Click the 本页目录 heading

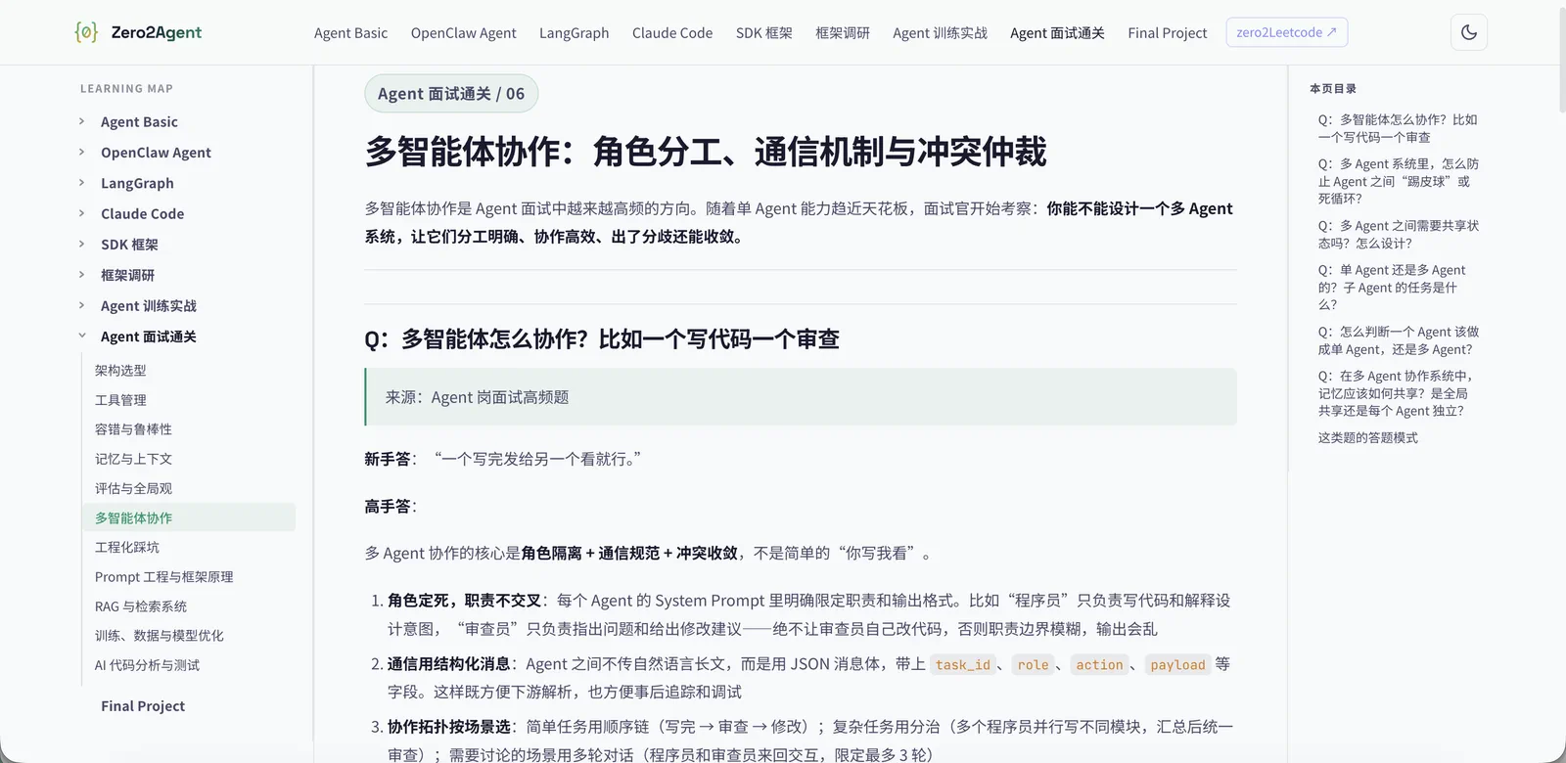1333,89
